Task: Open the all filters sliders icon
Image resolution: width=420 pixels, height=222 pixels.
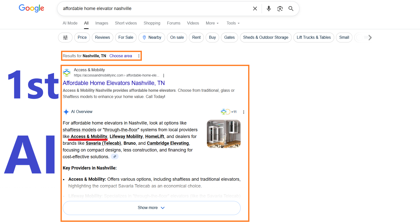Action: [x=65, y=37]
